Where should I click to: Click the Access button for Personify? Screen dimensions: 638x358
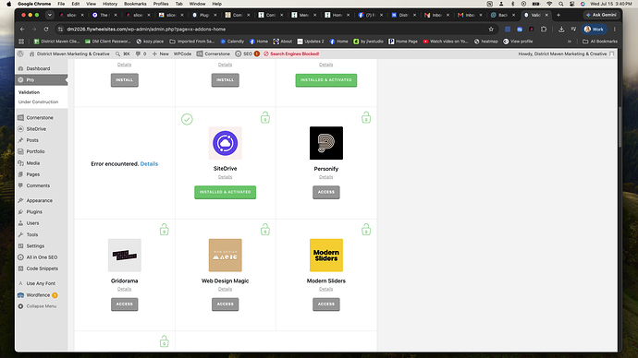(325, 192)
